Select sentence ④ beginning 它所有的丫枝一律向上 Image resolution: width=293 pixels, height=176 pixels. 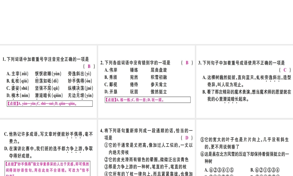[148, 174]
